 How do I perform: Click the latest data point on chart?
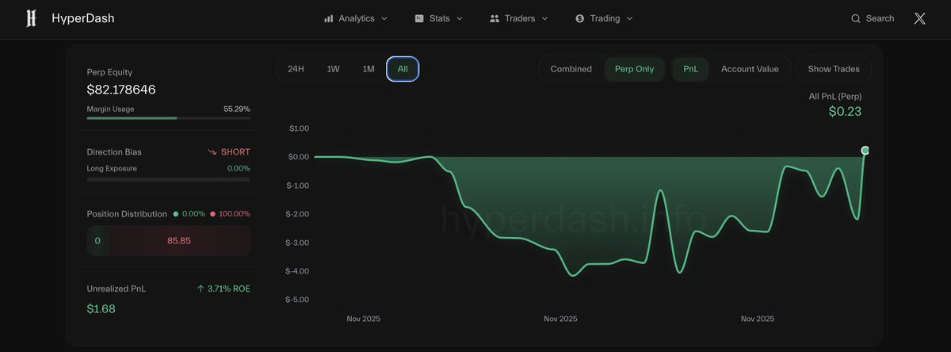(865, 151)
